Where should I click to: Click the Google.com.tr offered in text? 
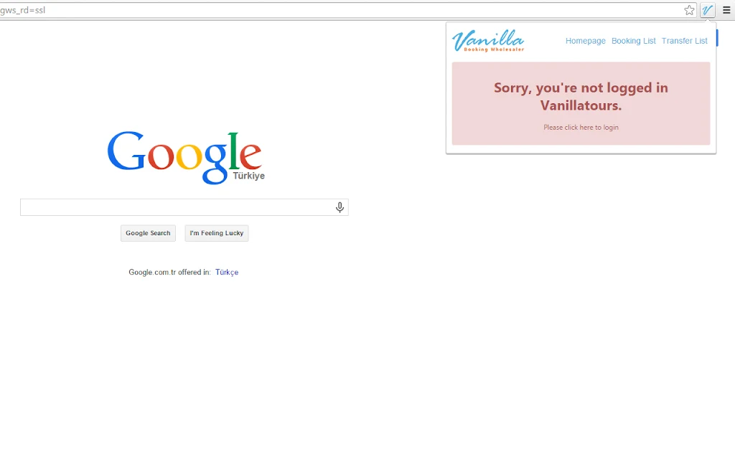pos(169,272)
